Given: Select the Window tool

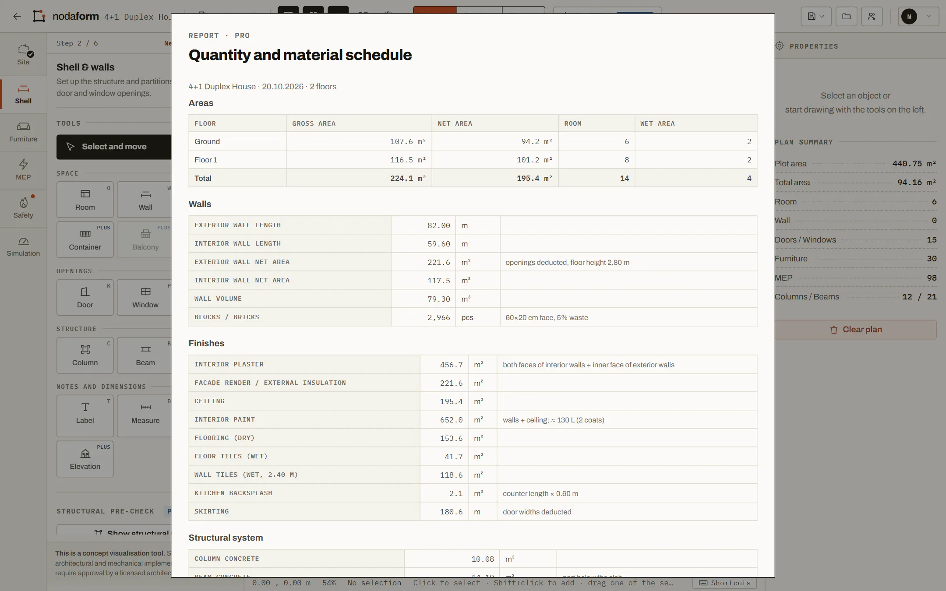Looking at the screenshot, I should tap(145, 297).
